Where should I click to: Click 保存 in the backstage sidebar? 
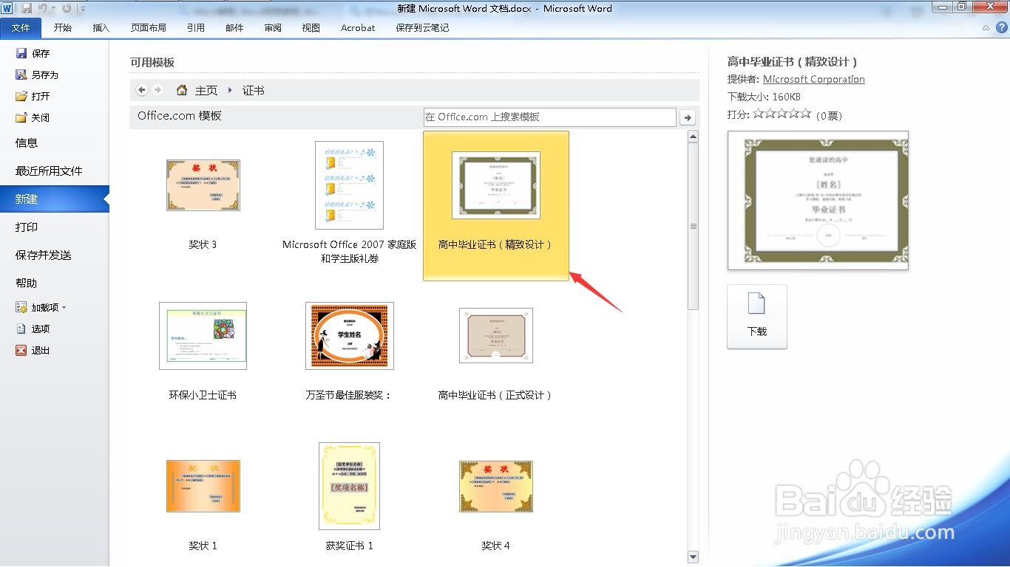pyautogui.click(x=33, y=53)
